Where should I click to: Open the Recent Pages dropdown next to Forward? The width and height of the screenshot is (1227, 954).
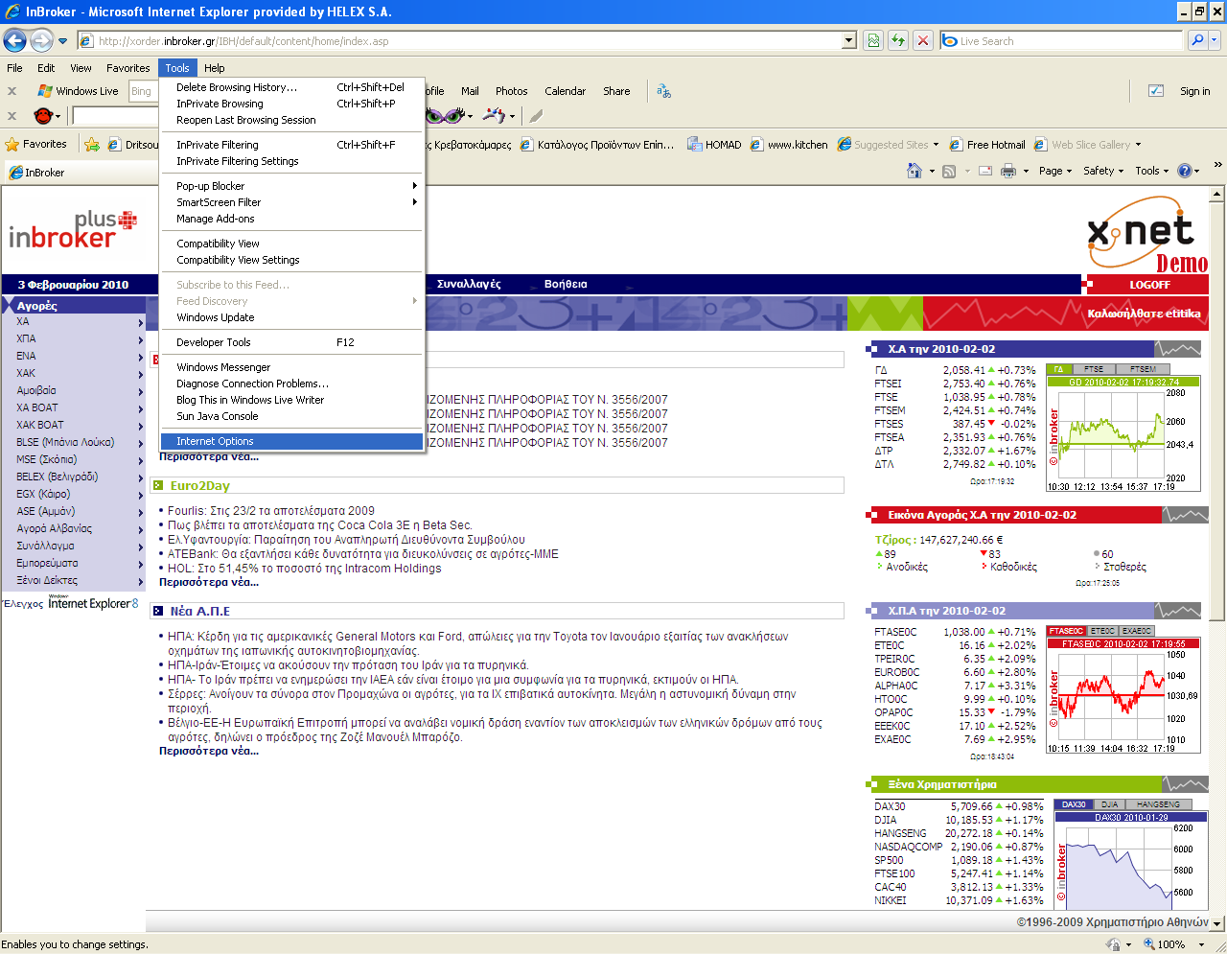tap(63, 41)
